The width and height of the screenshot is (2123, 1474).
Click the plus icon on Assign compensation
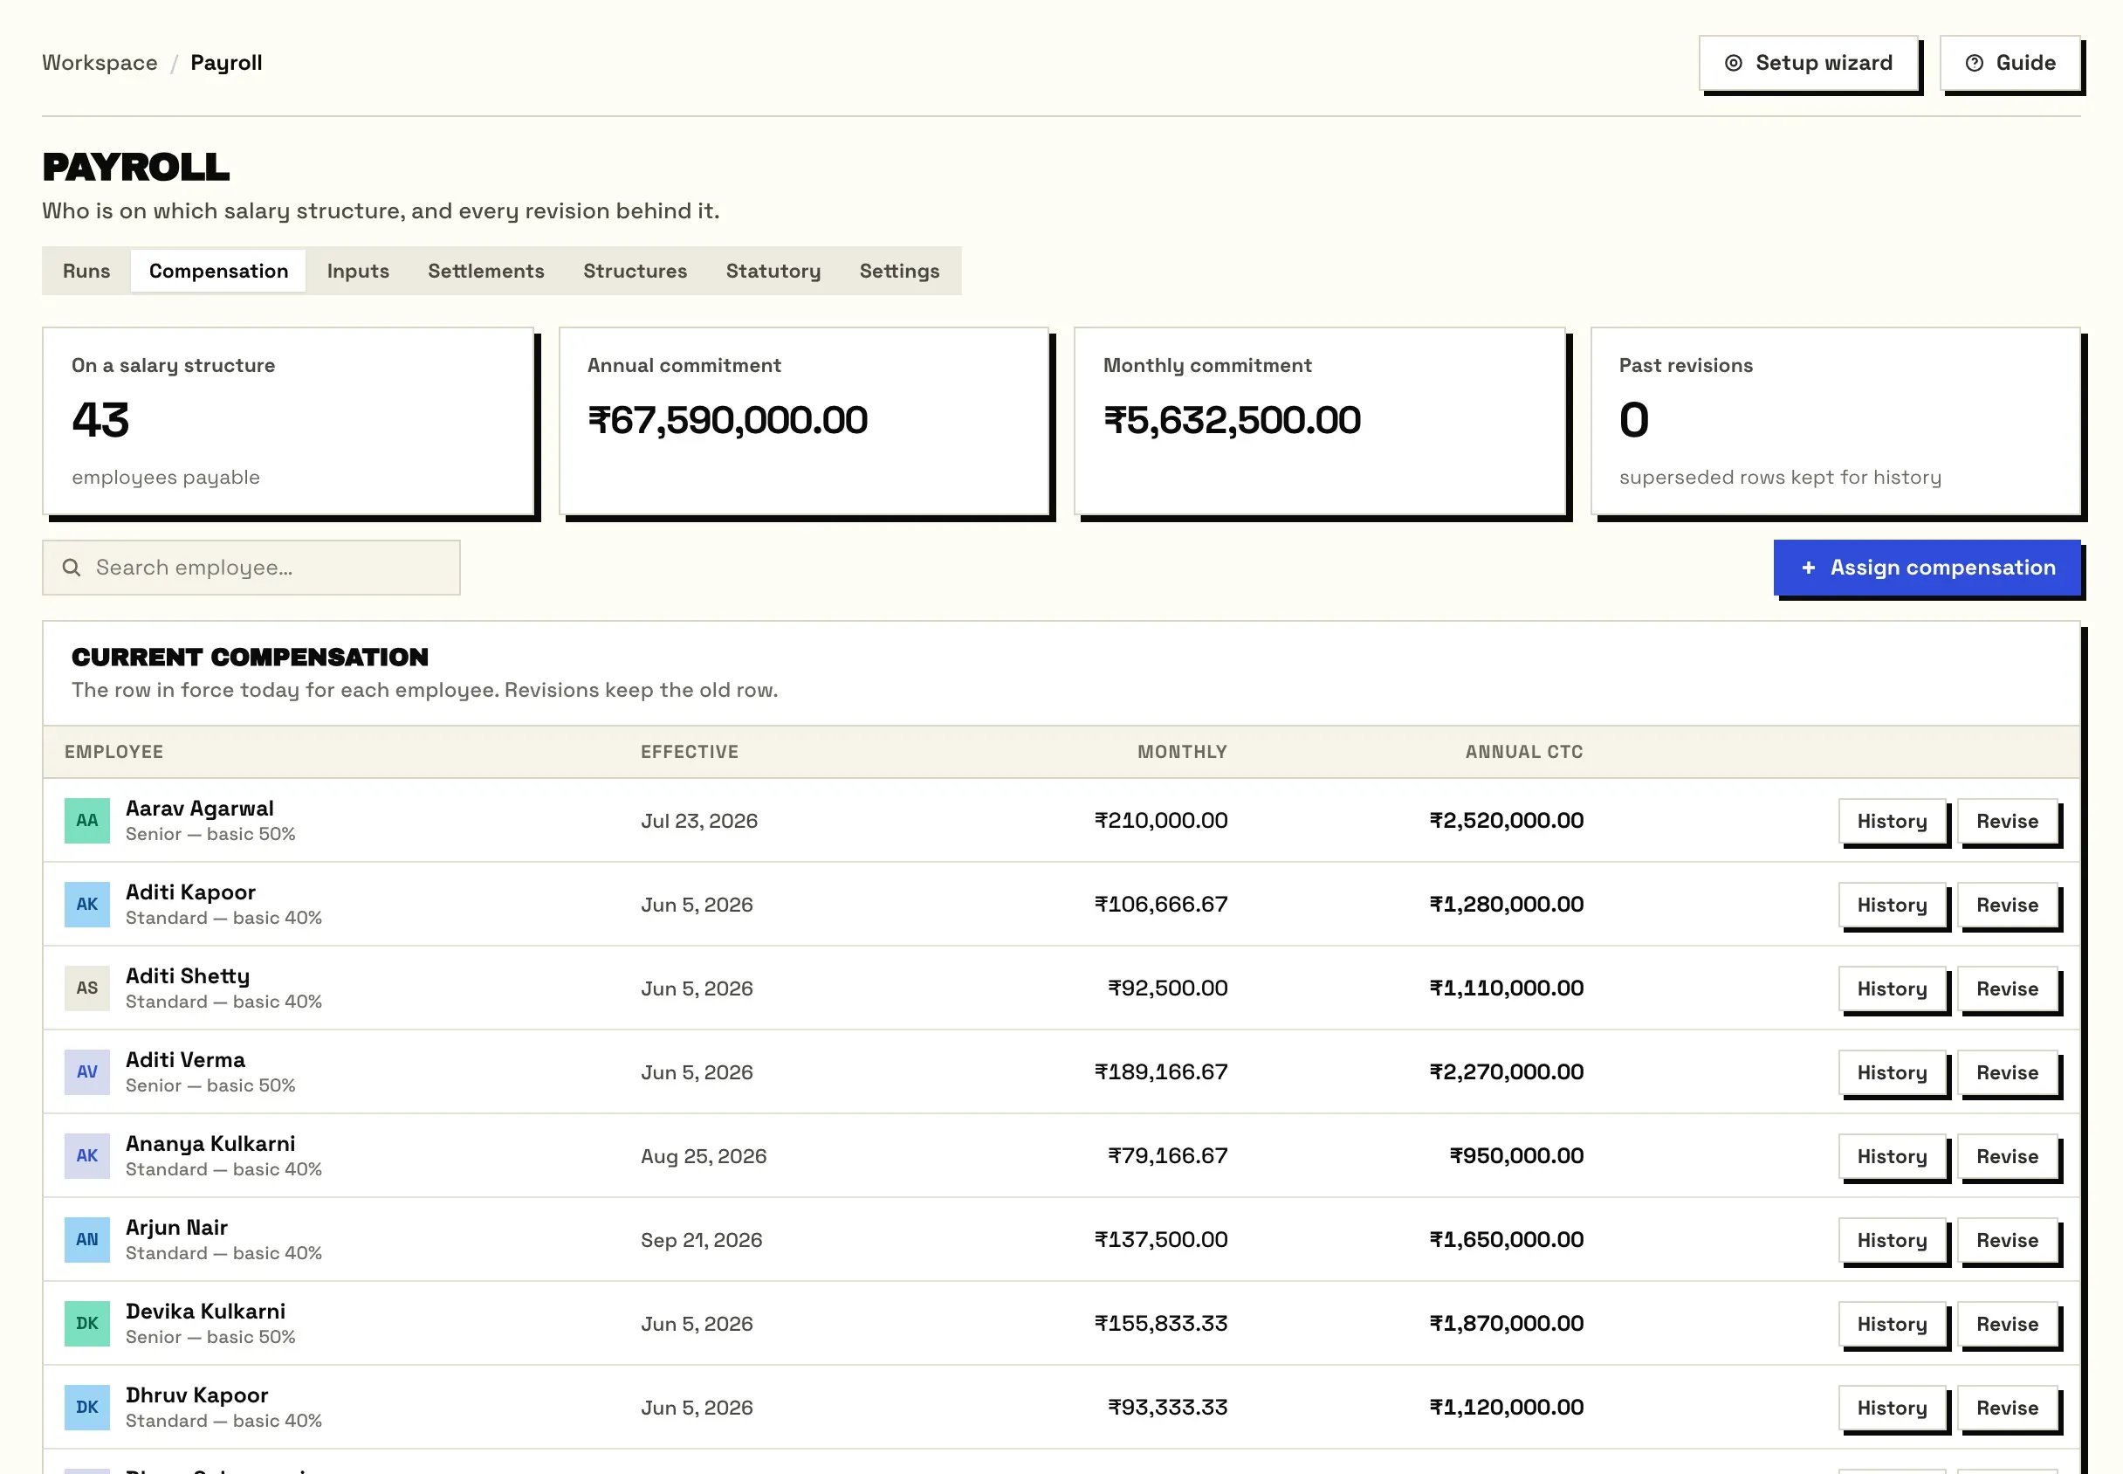1808,567
